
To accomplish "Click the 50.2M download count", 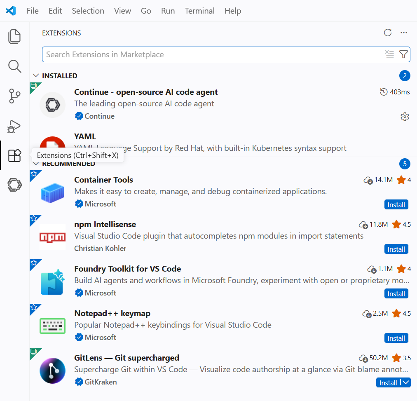I will 379,358.
